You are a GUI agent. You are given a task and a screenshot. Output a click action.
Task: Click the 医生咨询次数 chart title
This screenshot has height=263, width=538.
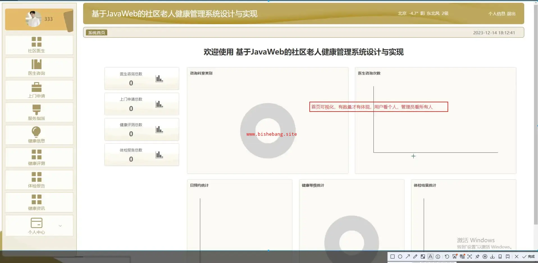pyautogui.click(x=369, y=73)
